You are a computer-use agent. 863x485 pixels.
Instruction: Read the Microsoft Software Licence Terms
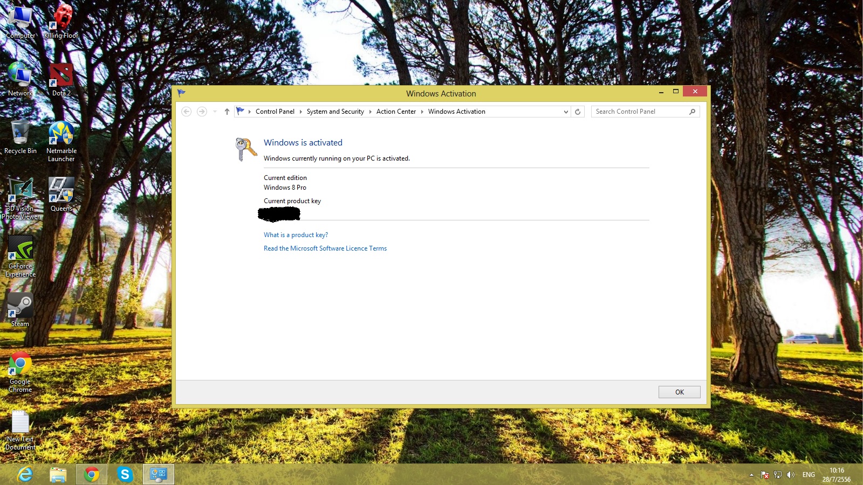325,248
